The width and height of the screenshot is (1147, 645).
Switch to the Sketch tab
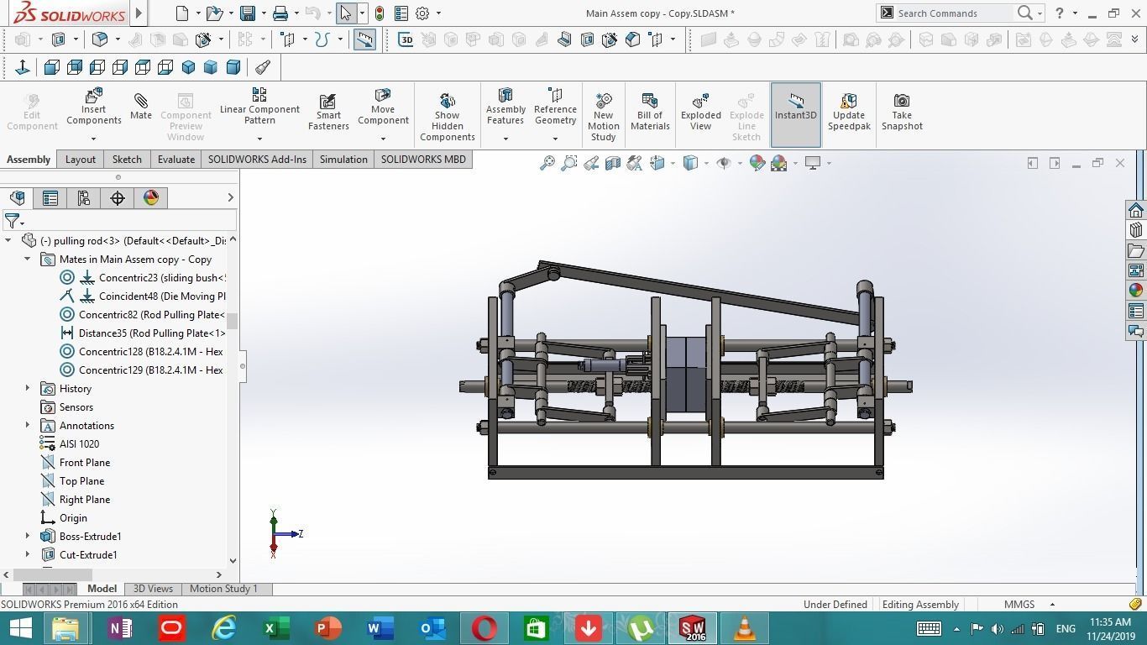click(x=127, y=160)
